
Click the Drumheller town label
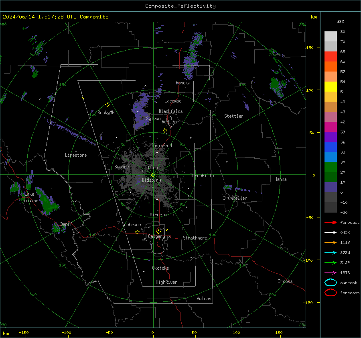[x=235, y=198]
